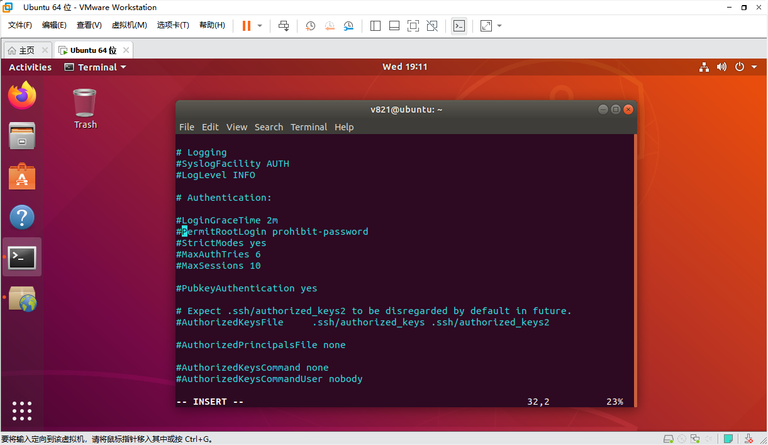Click the hard disk status icon
The height and width of the screenshot is (445, 768).
[668, 439]
